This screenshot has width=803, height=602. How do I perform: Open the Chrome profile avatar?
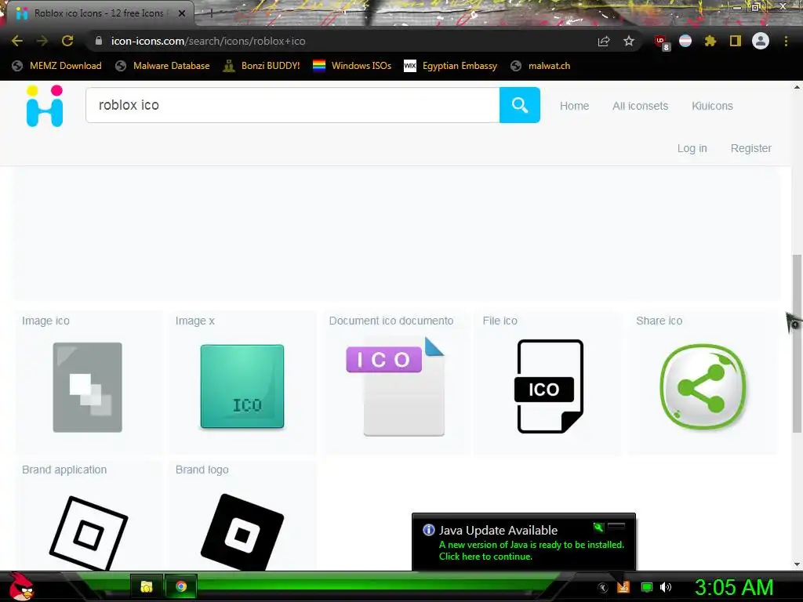coord(761,41)
